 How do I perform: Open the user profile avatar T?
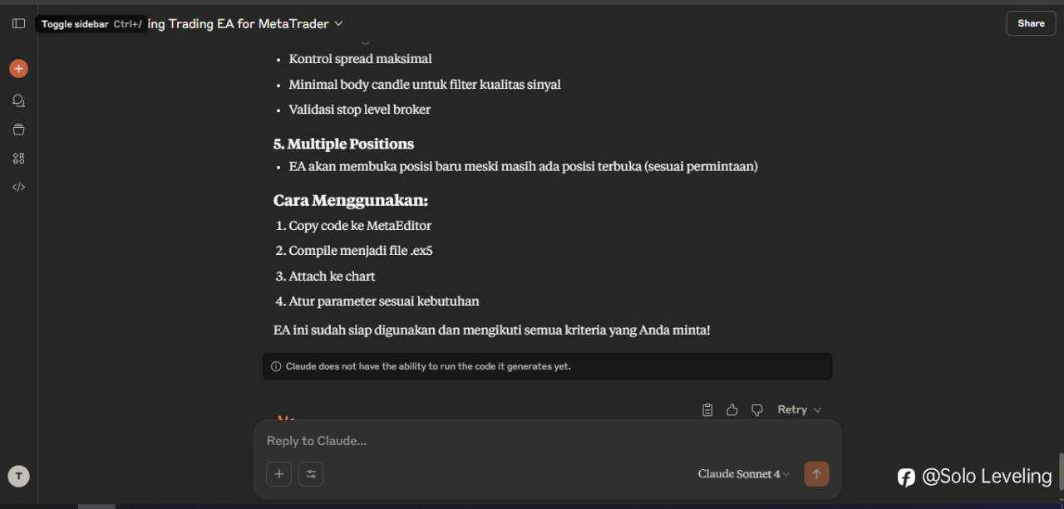[x=18, y=476]
